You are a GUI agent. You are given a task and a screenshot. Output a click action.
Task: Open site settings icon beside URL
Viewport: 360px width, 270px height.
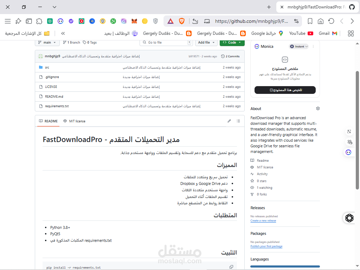click(x=296, y=21)
